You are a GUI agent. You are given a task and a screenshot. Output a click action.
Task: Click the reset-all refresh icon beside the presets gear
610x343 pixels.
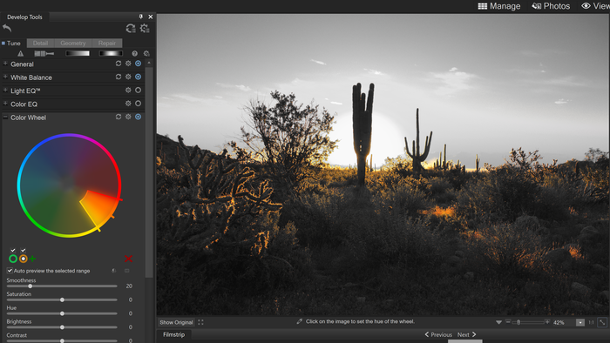click(131, 29)
